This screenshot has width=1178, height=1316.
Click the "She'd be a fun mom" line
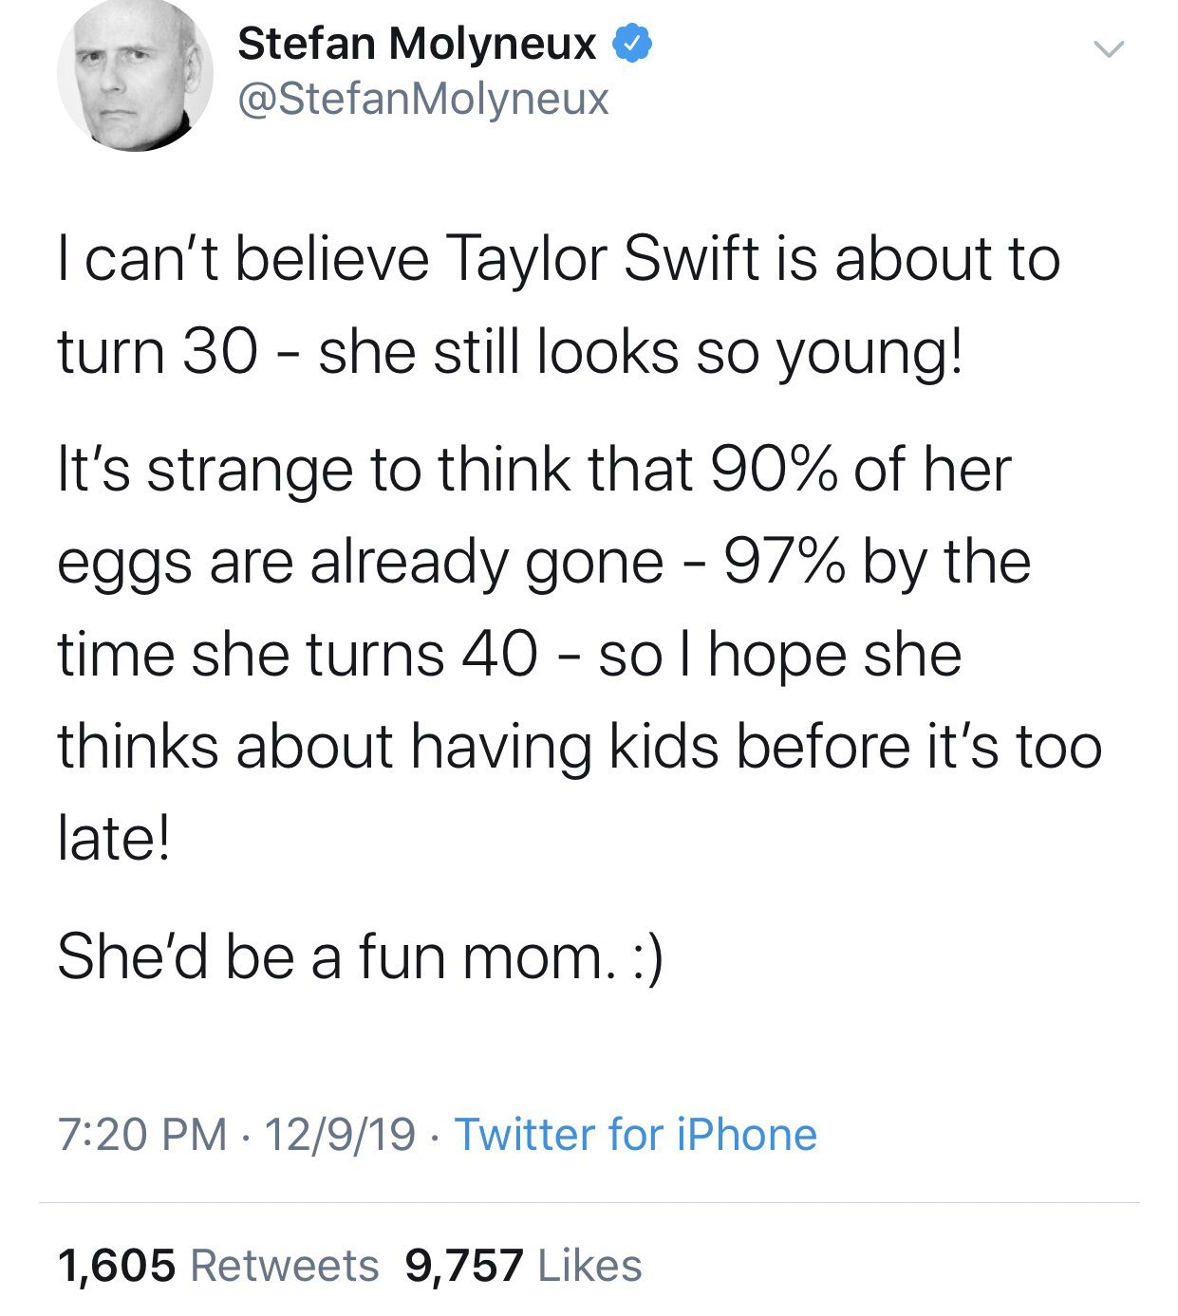click(361, 955)
